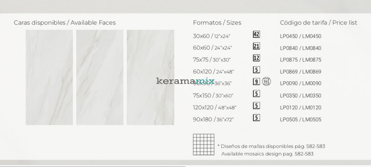Click the size text 75x150 / 30"x60"
371x167 pixels.
click(x=213, y=96)
